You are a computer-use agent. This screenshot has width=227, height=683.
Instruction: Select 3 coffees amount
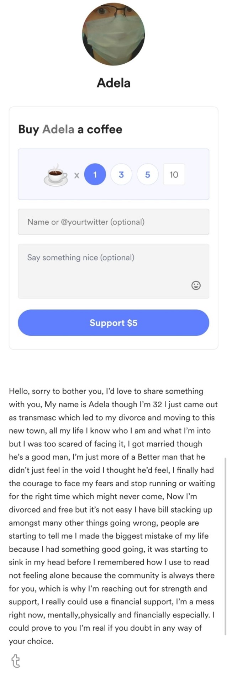tap(121, 174)
